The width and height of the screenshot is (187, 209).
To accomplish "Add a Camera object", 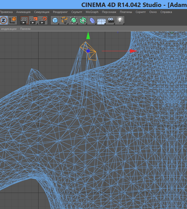I will point(111,20).
